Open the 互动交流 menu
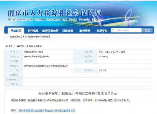Viewport: 157px width, 114px height. click(68, 31)
